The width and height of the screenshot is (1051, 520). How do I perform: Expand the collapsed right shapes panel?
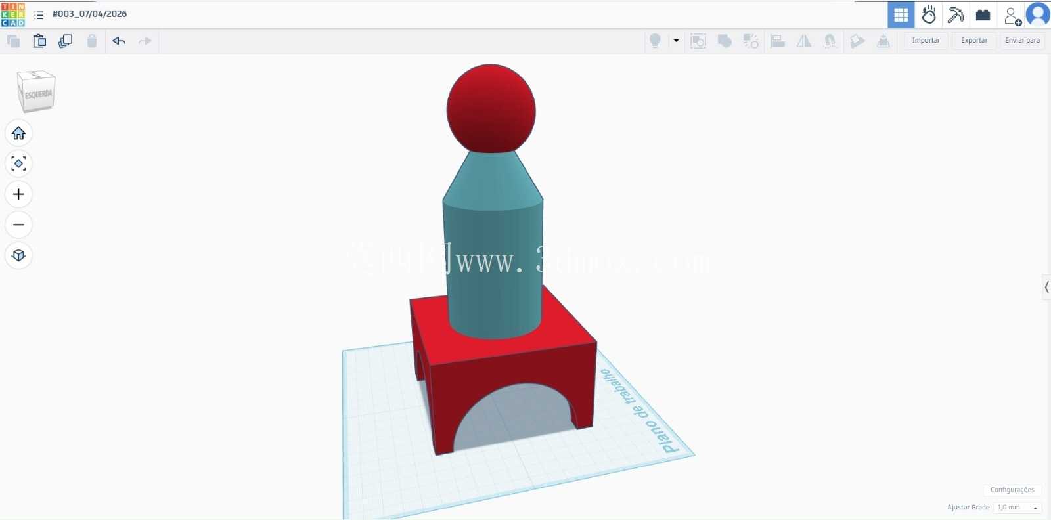click(x=1046, y=287)
